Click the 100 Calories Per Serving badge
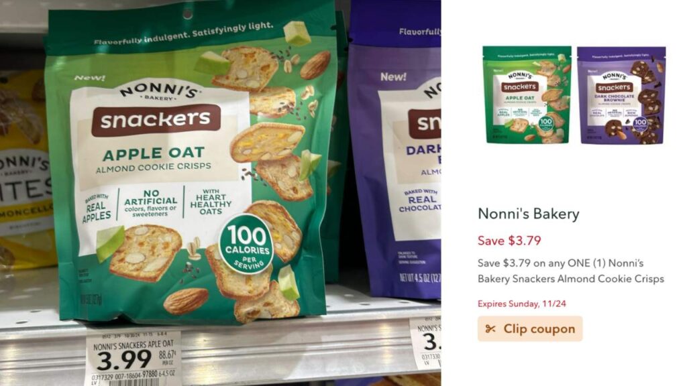 (246, 244)
